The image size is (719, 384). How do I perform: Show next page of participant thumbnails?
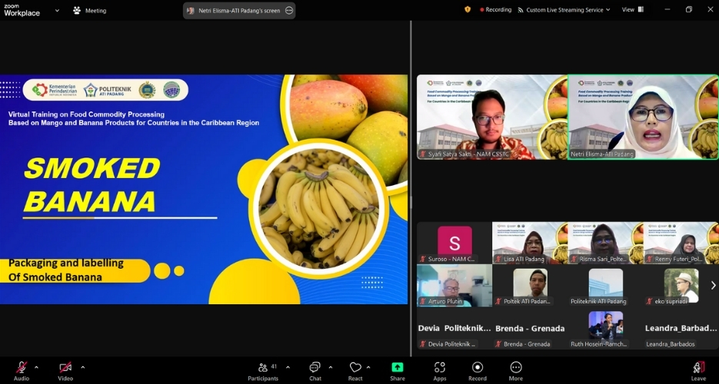(713, 285)
